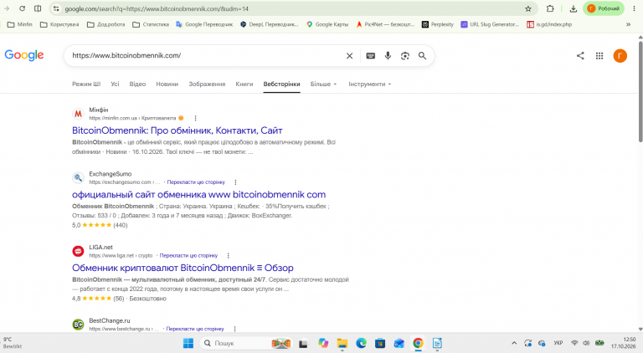Click Перекласти цю сторінку for BestChange.ru
Image resolution: width=643 pixels, height=353 pixels.
pos(195,329)
